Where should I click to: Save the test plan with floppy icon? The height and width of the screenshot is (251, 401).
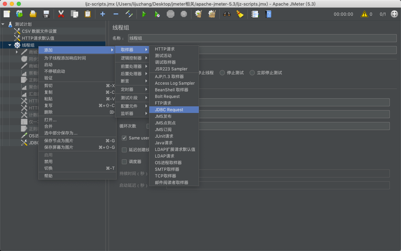point(46,14)
